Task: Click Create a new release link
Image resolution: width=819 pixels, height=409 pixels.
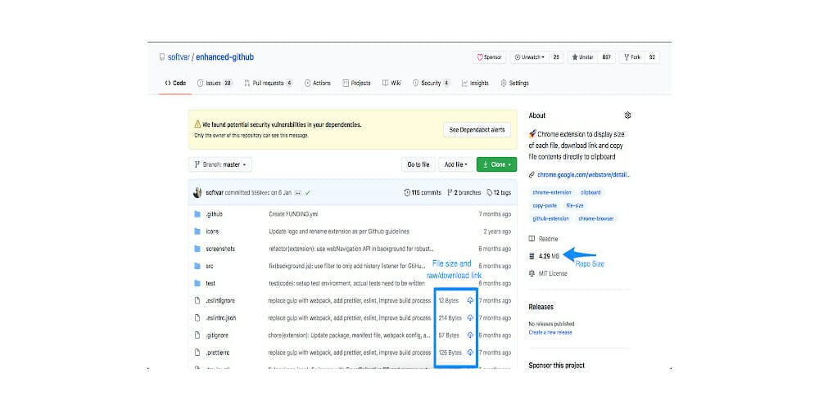Action: point(550,332)
